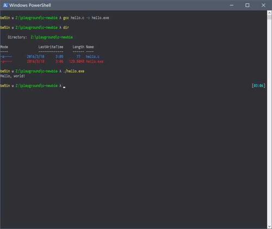The width and height of the screenshot is (272, 229).
Task: Open the PowerShell system menu icon
Action: [x=5, y=5]
